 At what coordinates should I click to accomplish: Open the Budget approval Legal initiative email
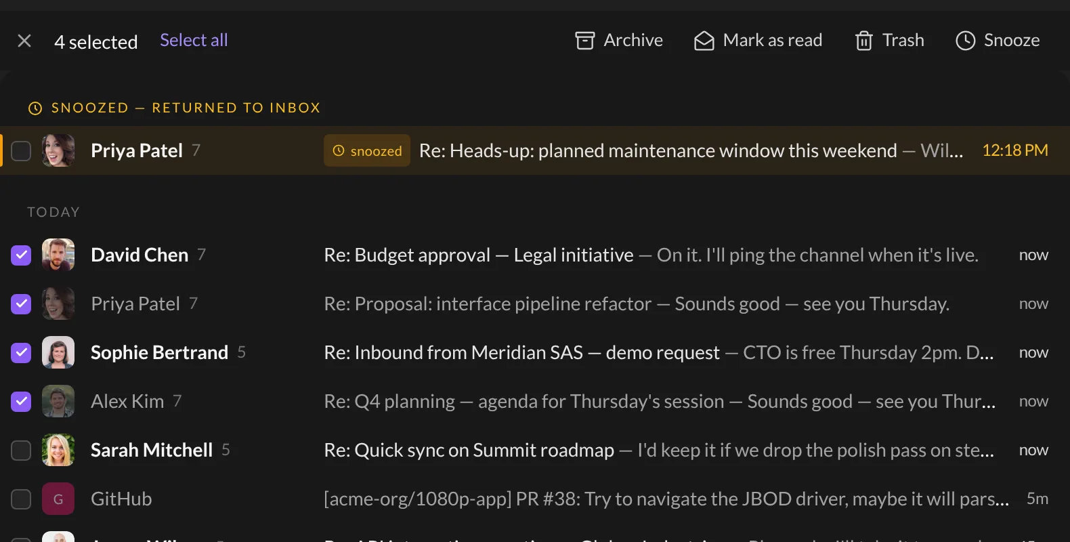point(535,255)
